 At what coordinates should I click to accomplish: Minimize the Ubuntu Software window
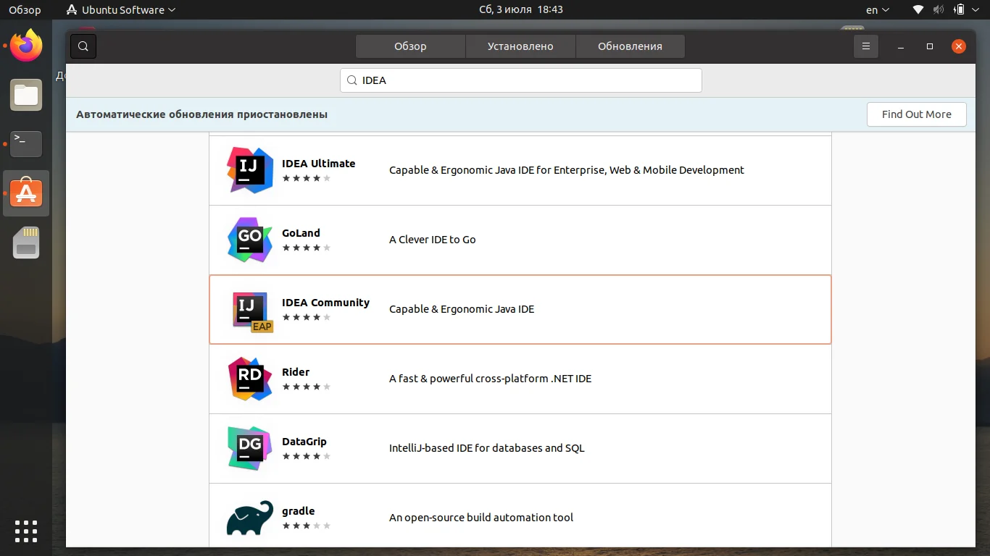[x=901, y=46]
